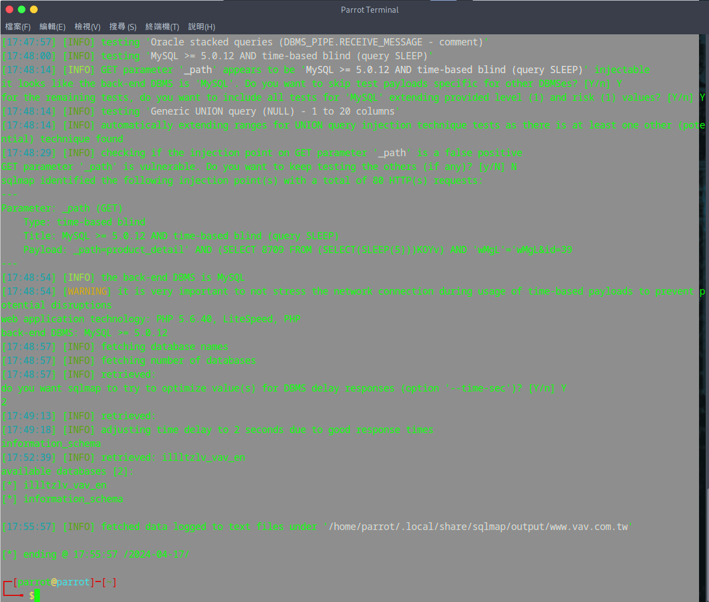Click the 'Parameter: _path (GET)' line

point(62,208)
